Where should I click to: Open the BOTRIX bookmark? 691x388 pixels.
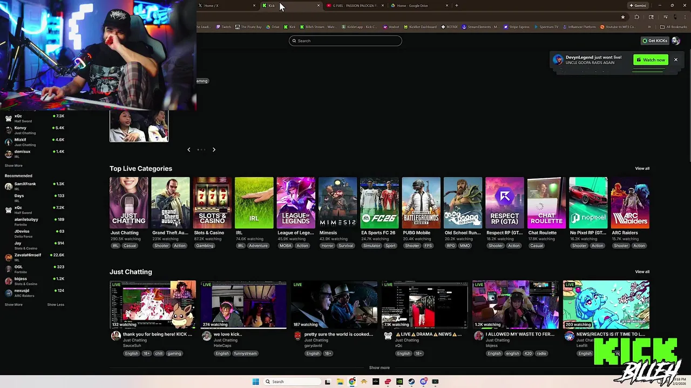click(449, 27)
